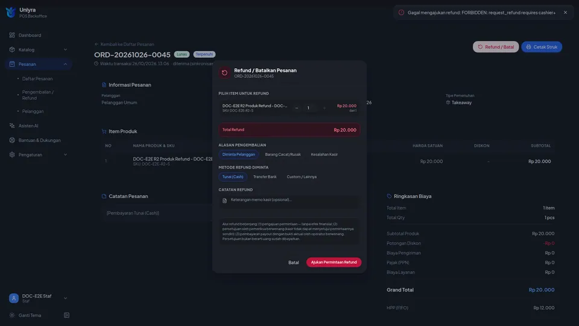Viewport: 579px width, 326px height.
Task: Expand the Katalog menu chevron
Action: pos(65,50)
